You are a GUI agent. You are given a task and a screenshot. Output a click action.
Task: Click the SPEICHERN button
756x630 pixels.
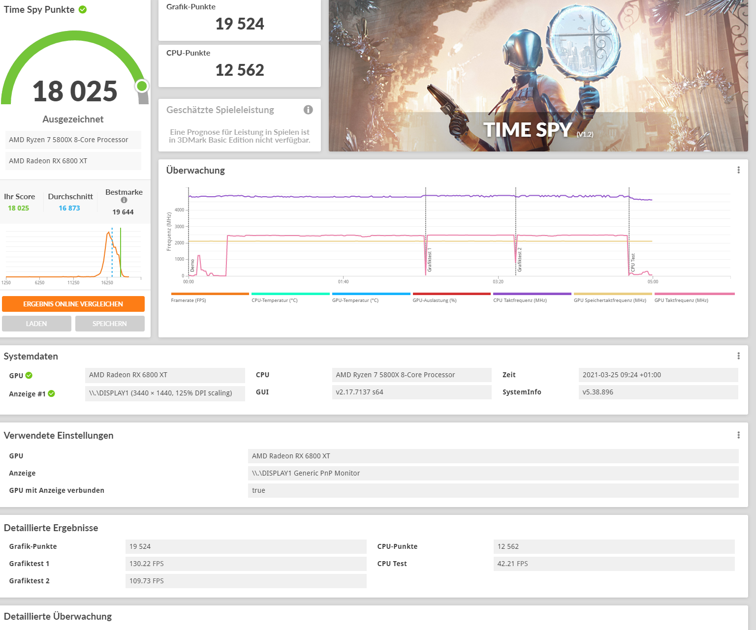[110, 324]
